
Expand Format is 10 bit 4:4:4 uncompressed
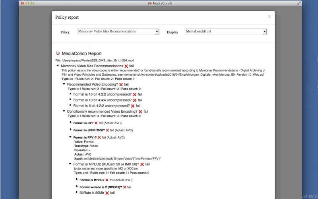(70, 99)
